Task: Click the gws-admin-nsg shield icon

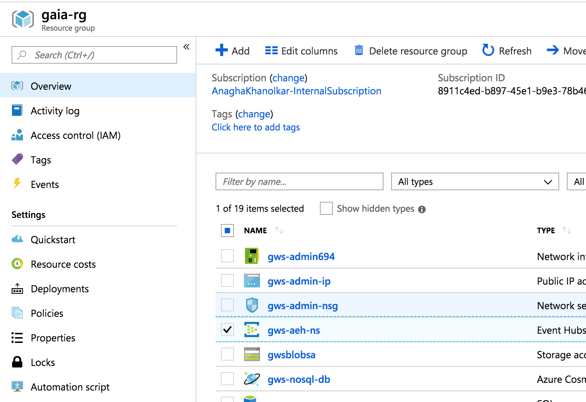Action: pos(252,305)
